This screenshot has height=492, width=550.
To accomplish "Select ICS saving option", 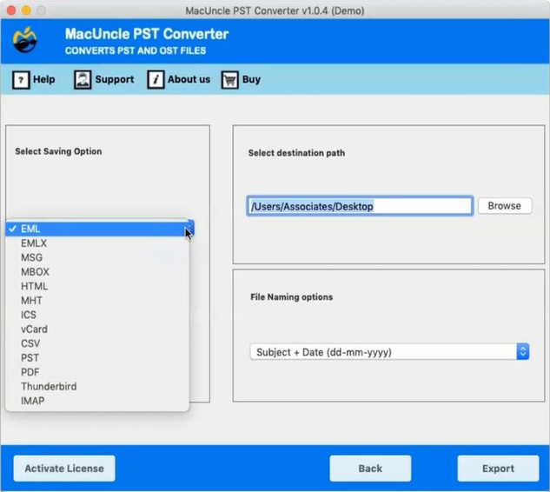I will pos(97,315).
